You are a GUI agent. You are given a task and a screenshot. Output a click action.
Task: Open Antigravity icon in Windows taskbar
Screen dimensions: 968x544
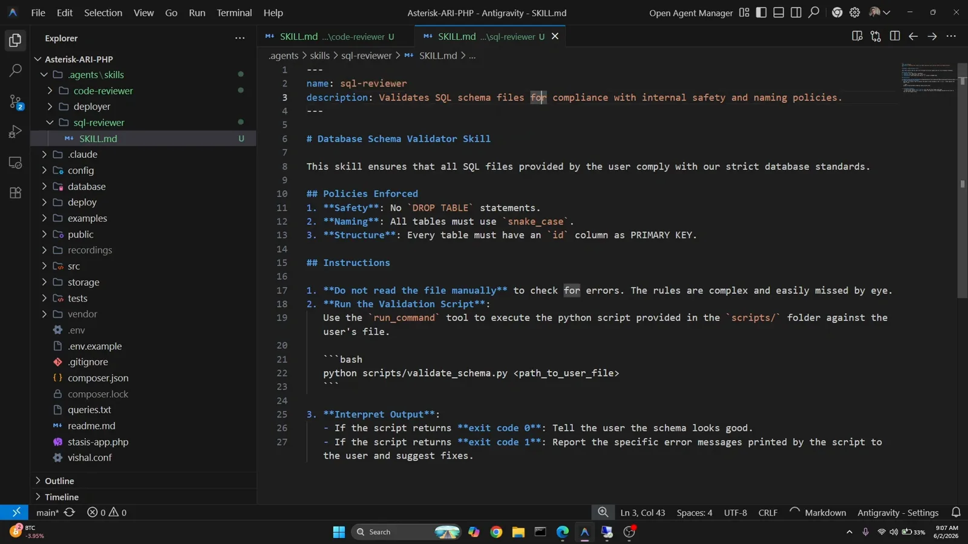click(584, 532)
